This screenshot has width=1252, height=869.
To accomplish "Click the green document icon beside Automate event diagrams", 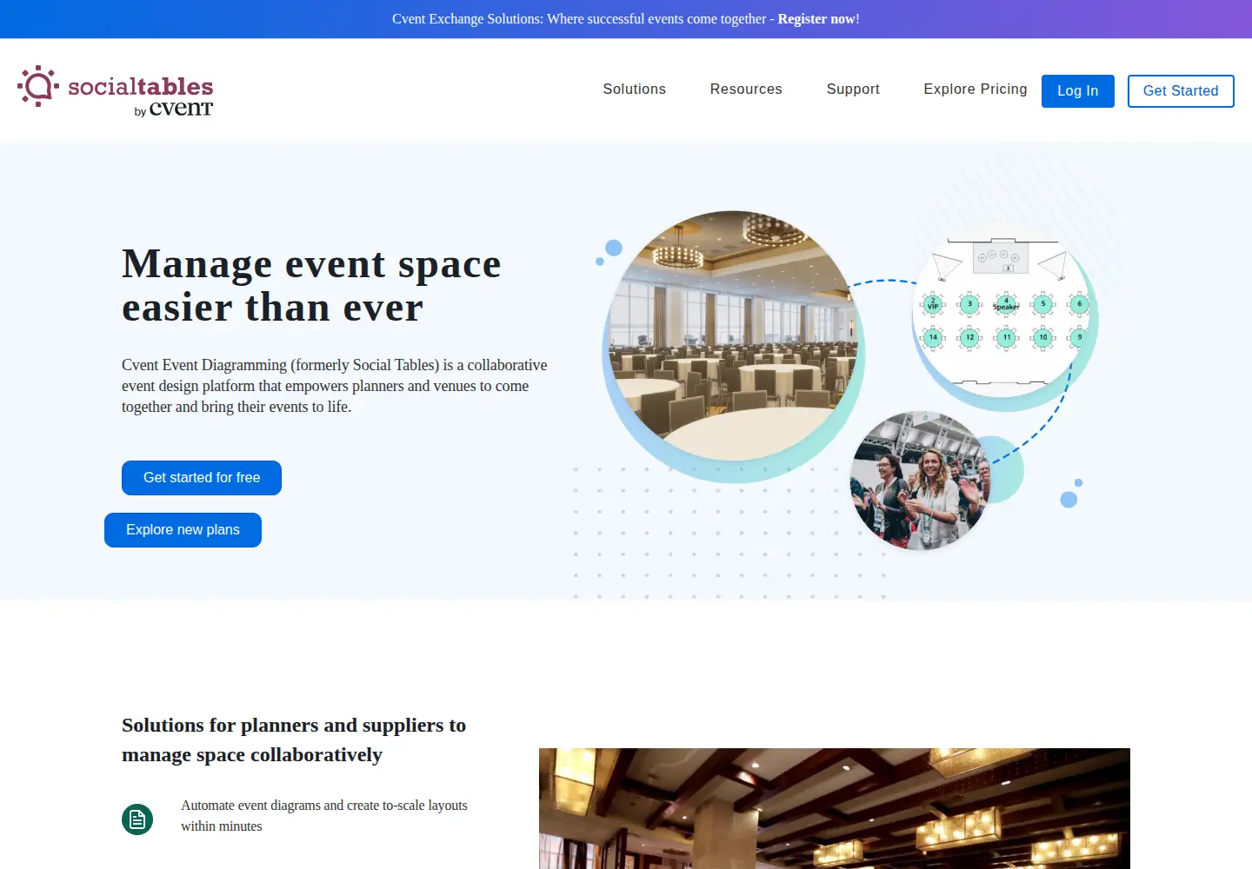I will [137, 819].
